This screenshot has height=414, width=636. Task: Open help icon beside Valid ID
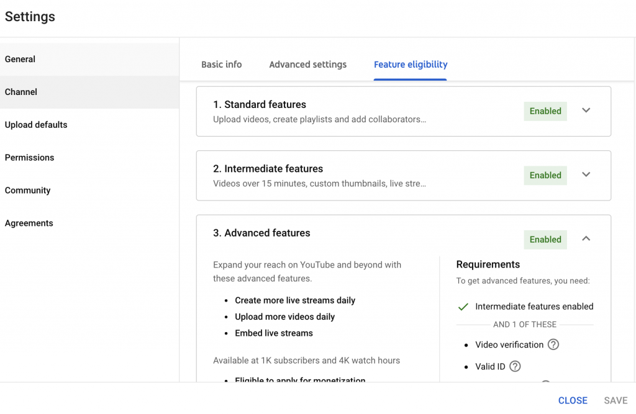pos(515,367)
